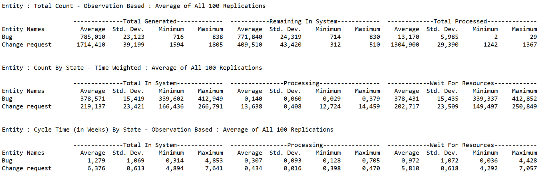Click the maximum wait value 7,057
Screen dimensions: 543x183
528,169
